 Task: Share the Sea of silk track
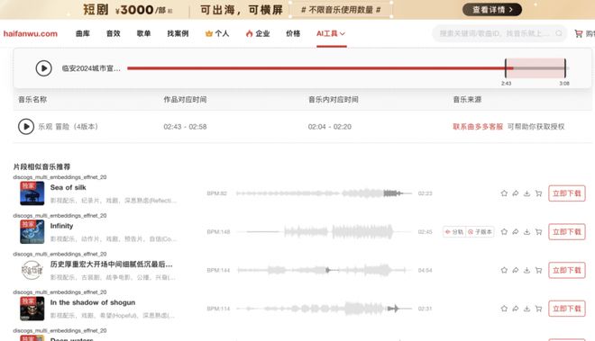click(516, 193)
